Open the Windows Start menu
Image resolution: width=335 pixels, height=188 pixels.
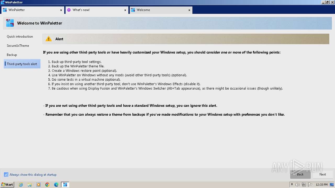click(7, 185)
